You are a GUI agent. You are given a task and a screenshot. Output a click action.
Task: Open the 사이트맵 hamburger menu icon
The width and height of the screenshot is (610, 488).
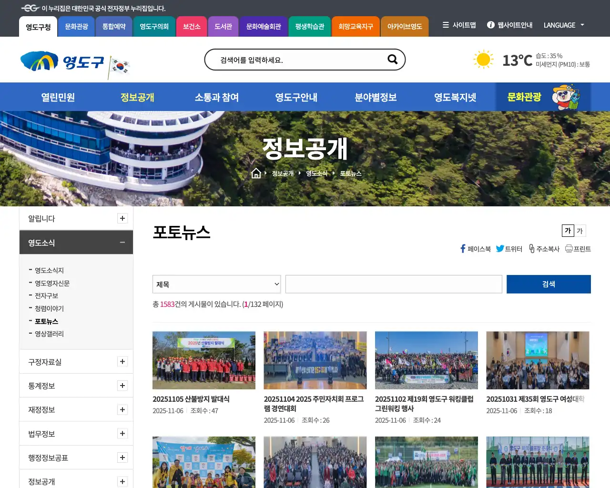(x=446, y=25)
